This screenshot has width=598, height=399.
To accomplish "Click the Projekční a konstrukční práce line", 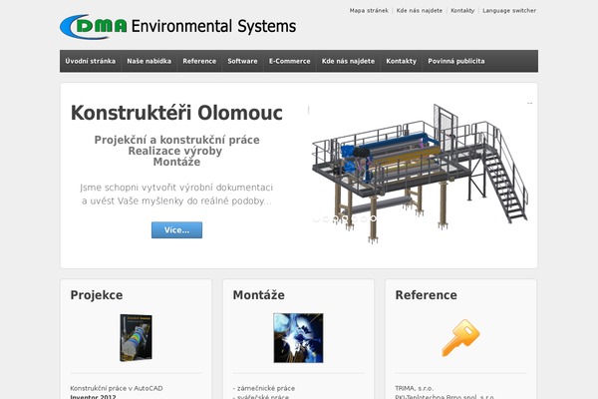I will [x=177, y=140].
